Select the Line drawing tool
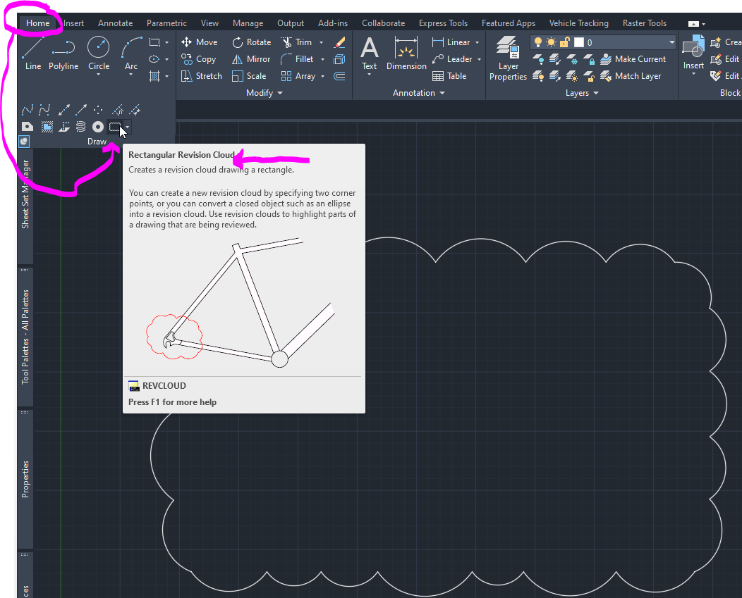The height and width of the screenshot is (598, 742). coord(33,54)
